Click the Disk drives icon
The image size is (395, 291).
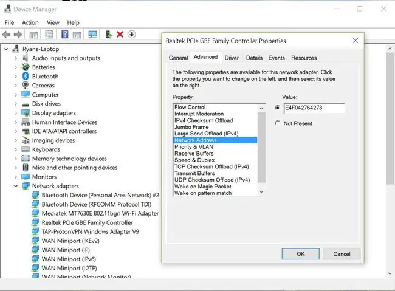click(x=26, y=104)
